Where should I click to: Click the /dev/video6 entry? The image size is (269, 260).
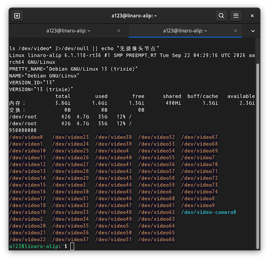(155, 192)
